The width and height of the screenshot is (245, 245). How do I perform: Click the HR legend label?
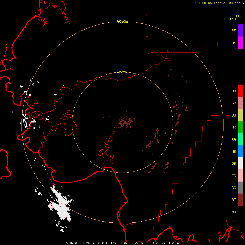tap(234, 127)
